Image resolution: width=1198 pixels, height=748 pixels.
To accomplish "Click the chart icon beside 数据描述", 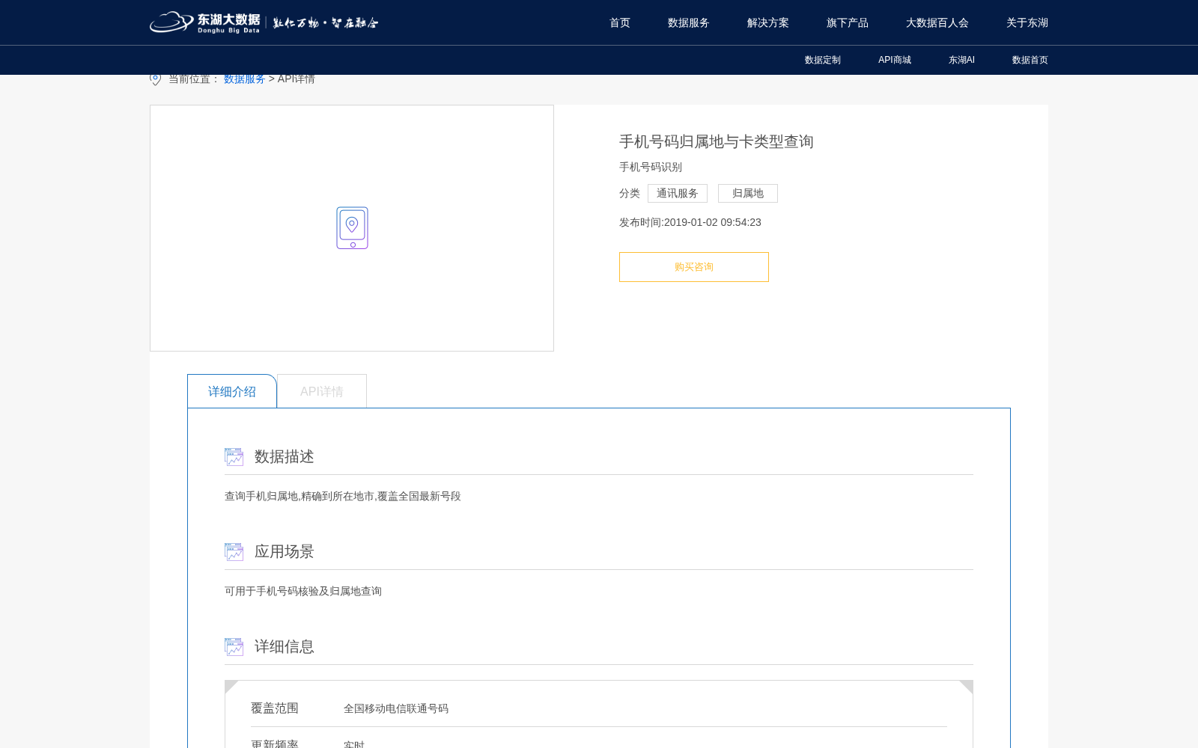I will tap(234, 457).
